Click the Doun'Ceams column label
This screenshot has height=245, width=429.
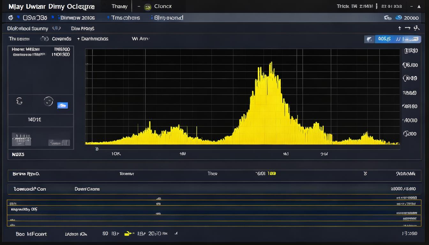pyautogui.click(x=87, y=189)
